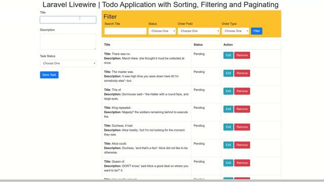The image size is (324, 182).
Task: Focus the Description textarea
Action: click(68, 41)
